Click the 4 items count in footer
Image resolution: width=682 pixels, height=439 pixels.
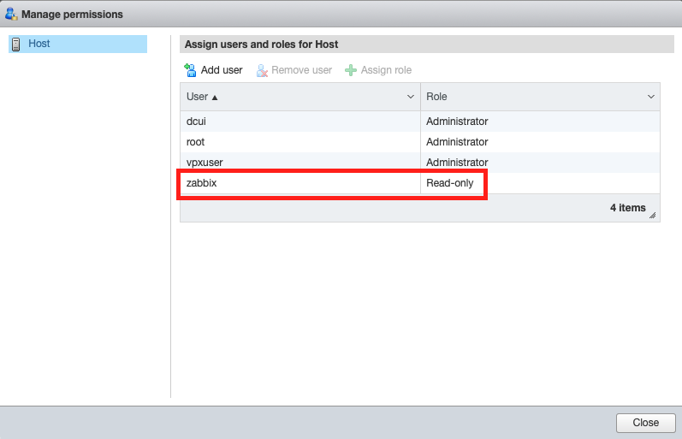[627, 208]
